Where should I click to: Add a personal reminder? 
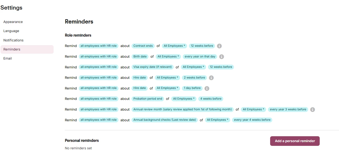tap(295, 141)
